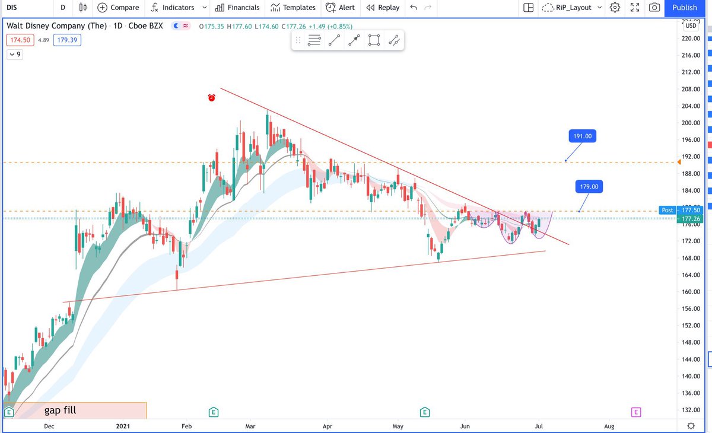Image resolution: width=712 pixels, height=433 pixels.
Task: Expand the Indicators favorites dropdown arrow
Action: click(205, 8)
